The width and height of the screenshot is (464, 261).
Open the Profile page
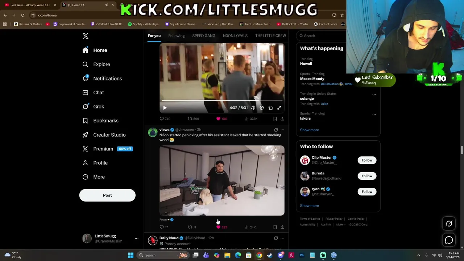(x=95, y=163)
